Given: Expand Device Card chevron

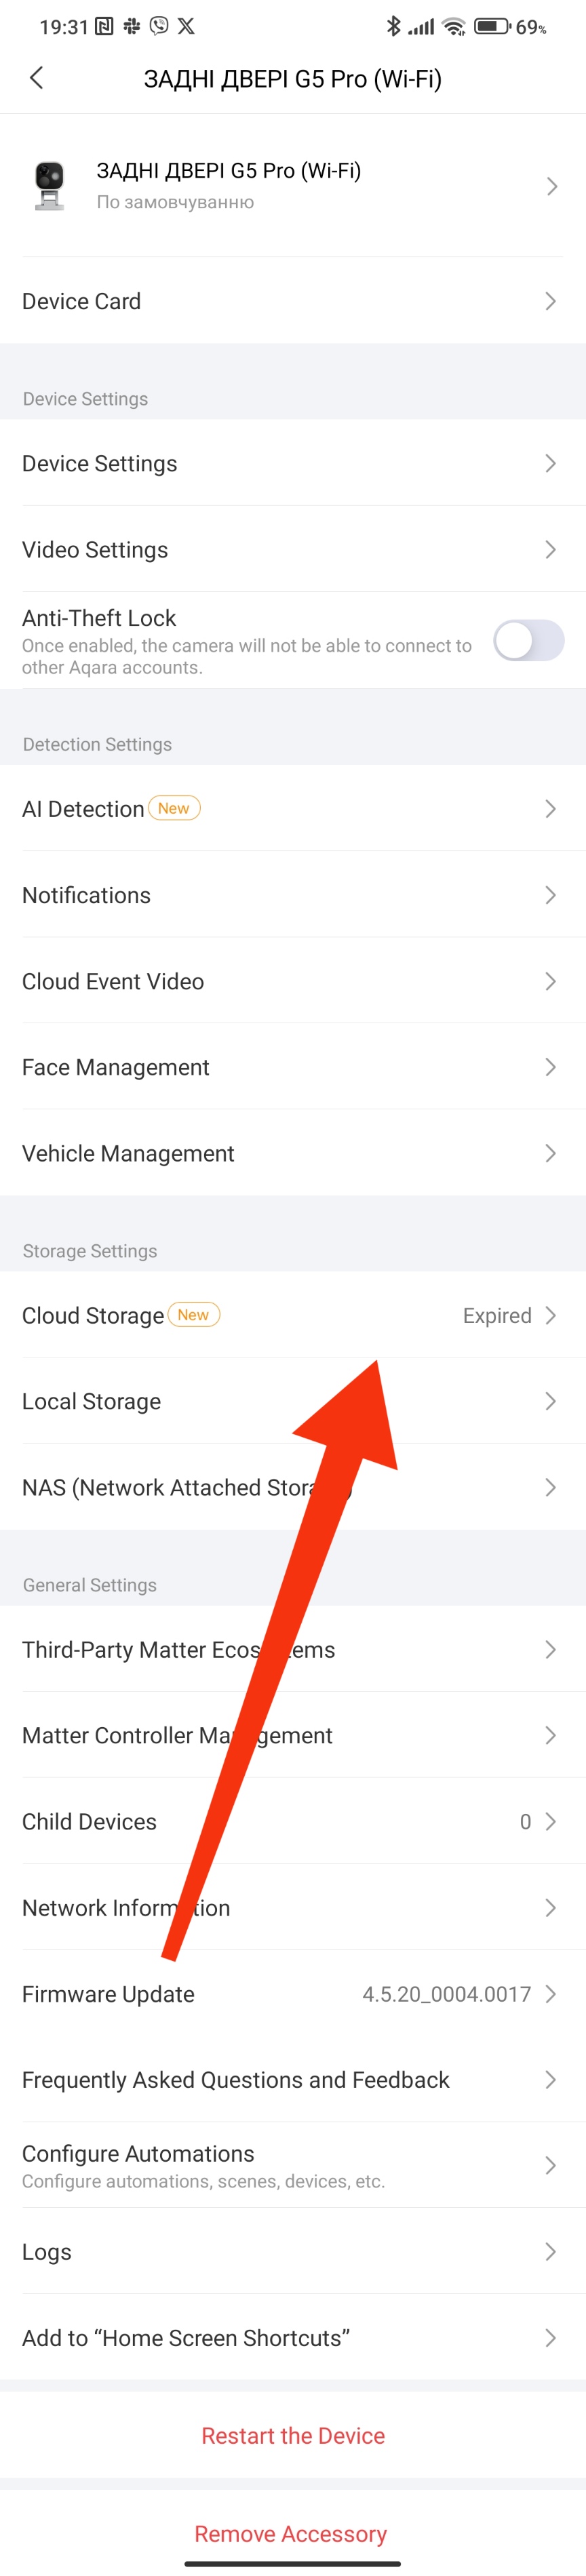Looking at the screenshot, I should 550,301.
